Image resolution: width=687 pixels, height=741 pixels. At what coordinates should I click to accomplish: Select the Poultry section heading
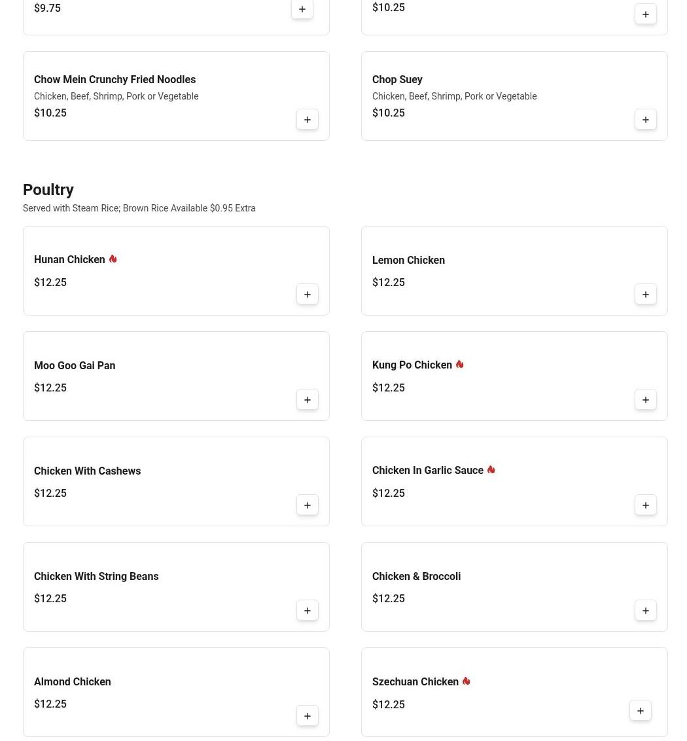point(48,190)
